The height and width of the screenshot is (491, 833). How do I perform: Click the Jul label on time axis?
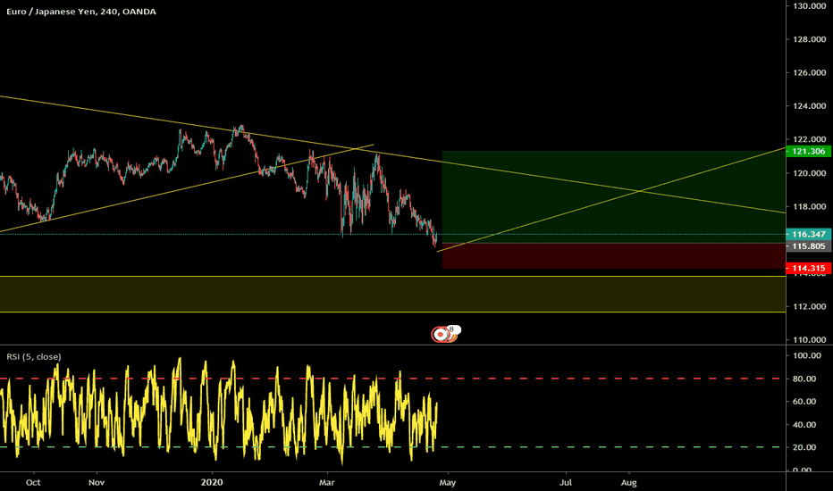click(x=566, y=482)
